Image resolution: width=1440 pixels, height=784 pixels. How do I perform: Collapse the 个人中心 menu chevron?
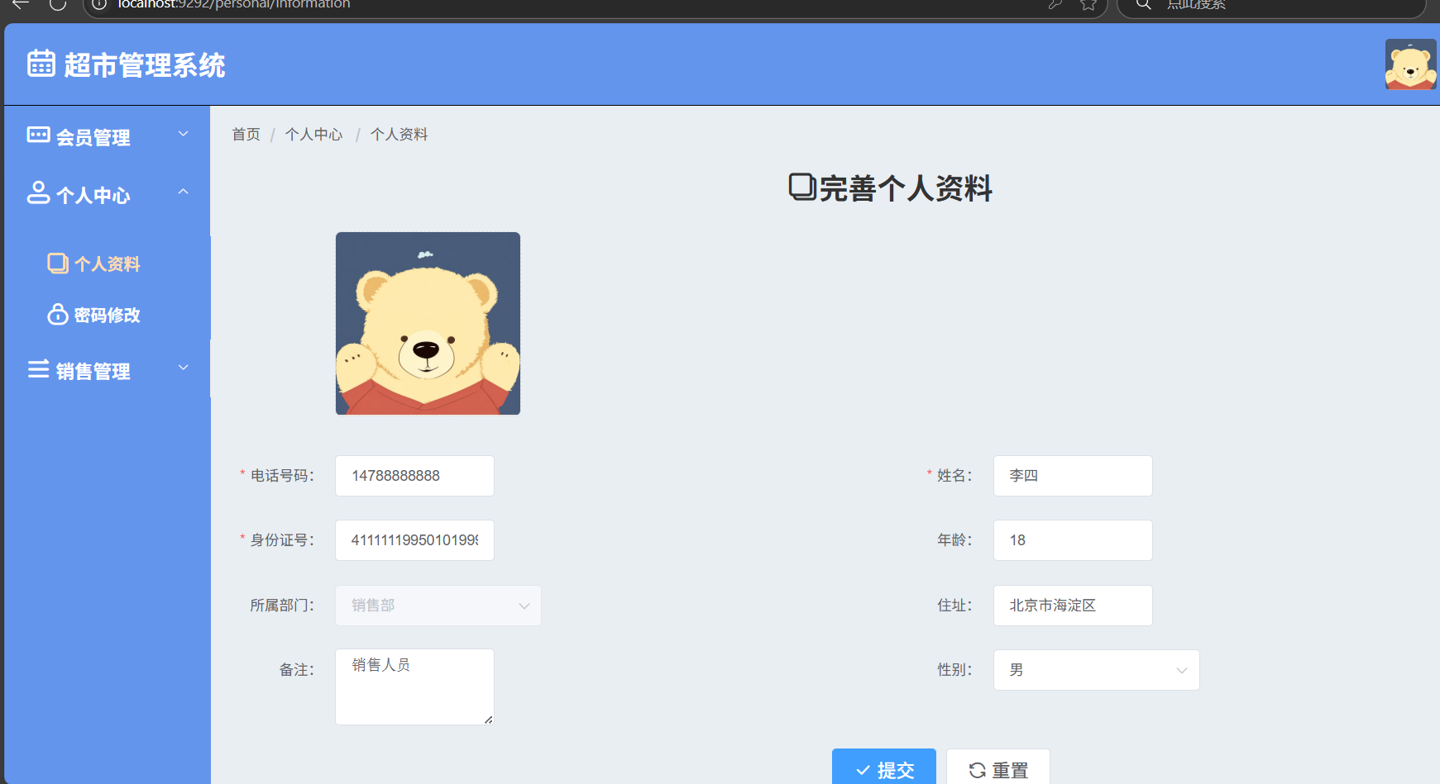point(184,192)
